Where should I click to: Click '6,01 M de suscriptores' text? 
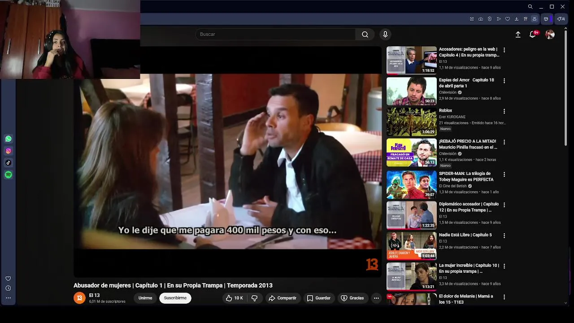(x=107, y=301)
